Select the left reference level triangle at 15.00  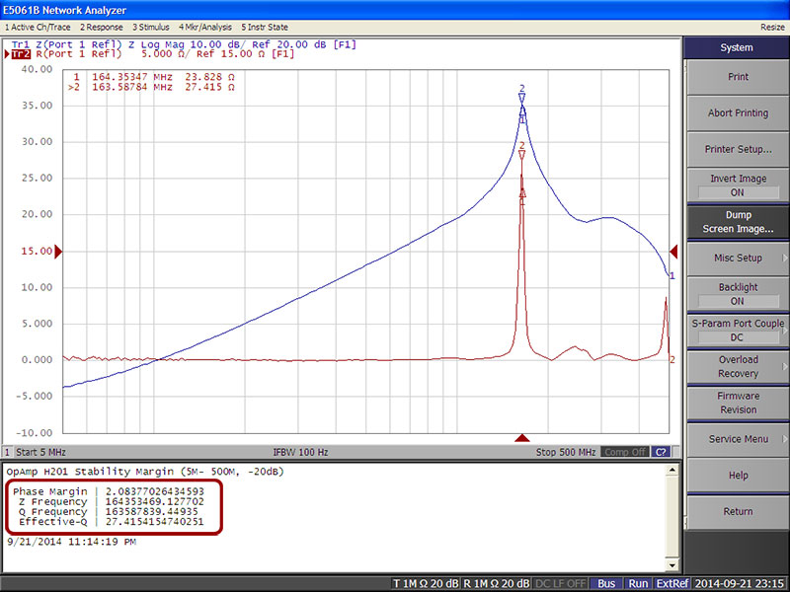pos(57,253)
